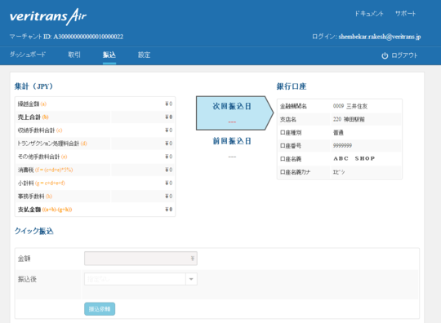Click the yen symbol in amount field
Screen dimensions: 441x323
[193, 259]
